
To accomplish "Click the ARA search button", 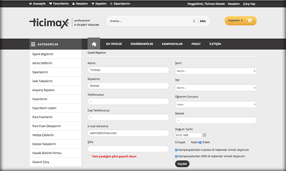I will tap(203, 21).
